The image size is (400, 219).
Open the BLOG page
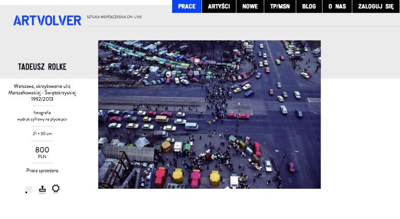(x=309, y=6)
